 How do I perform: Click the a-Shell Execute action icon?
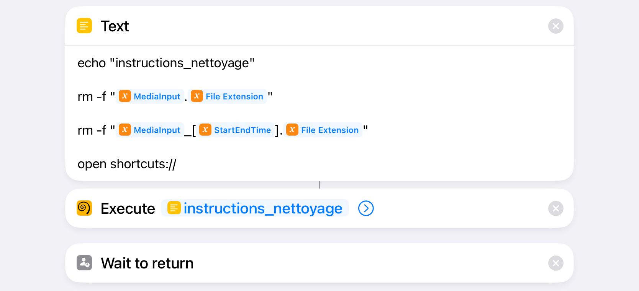(x=84, y=208)
